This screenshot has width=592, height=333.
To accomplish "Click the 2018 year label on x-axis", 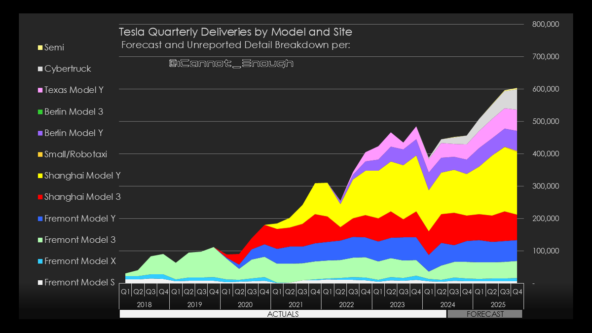I will pos(144,304).
